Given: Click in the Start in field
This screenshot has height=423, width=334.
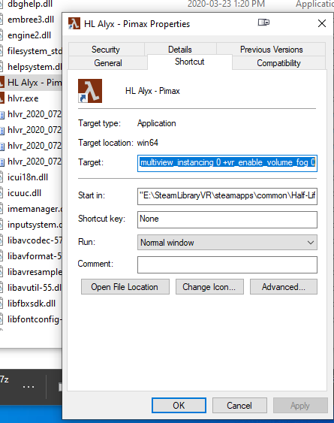Looking at the screenshot, I should [x=227, y=196].
